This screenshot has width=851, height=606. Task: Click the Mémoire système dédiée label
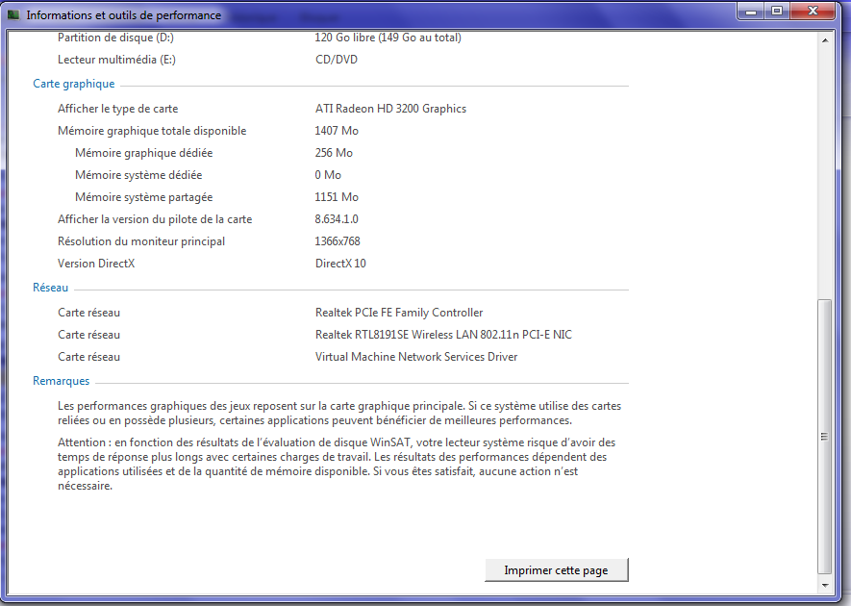138,175
